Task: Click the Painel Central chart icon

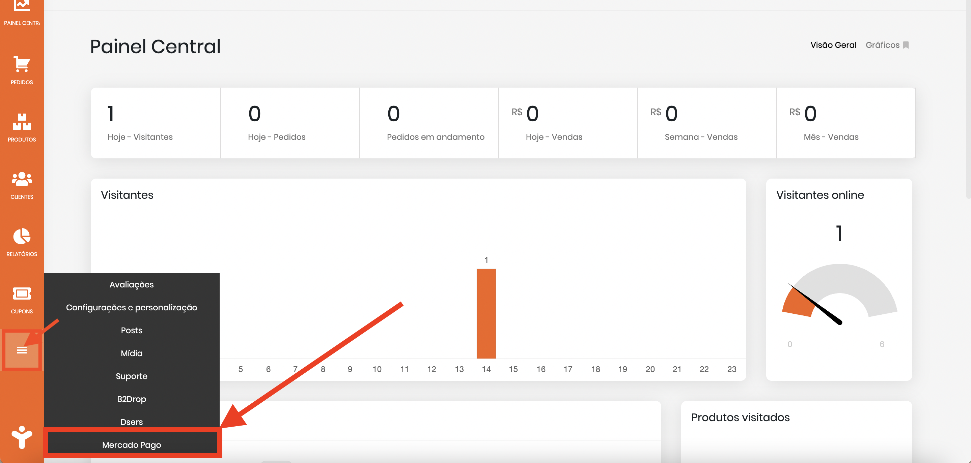Action: click(22, 5)
